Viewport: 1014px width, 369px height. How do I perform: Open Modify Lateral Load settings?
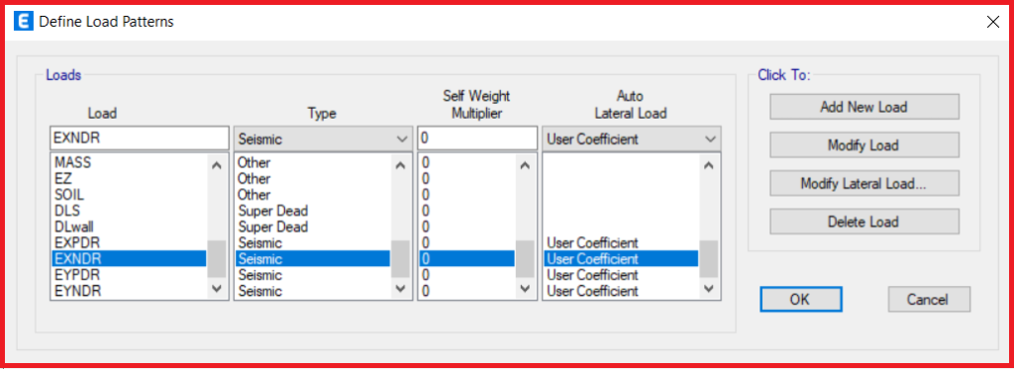click(863, 184)
